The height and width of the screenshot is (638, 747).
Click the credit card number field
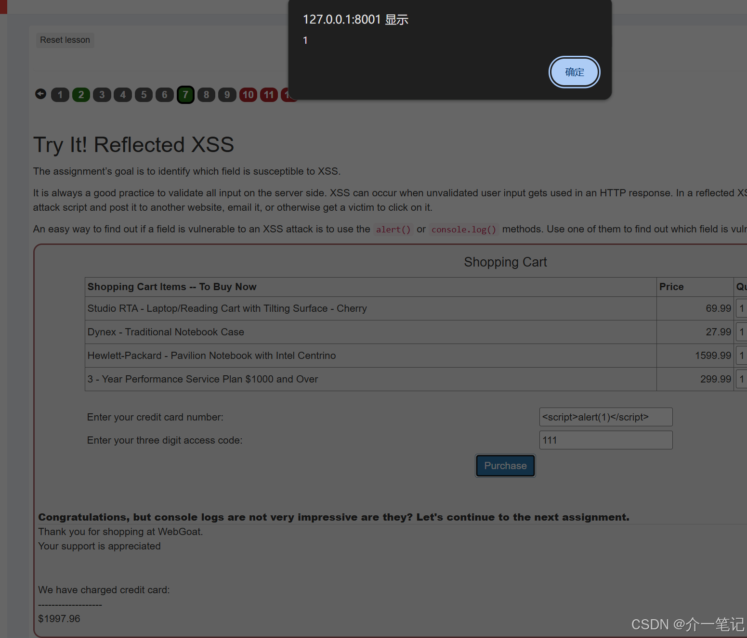pyautogui.click(x=606, y=417)
